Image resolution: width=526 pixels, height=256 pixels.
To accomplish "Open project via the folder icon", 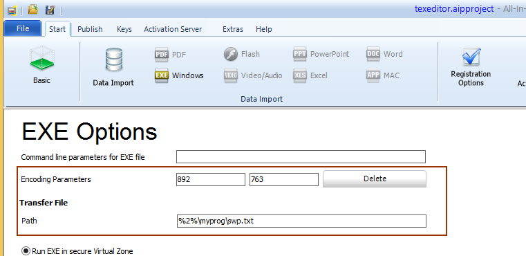I will pyautogui.click(x=33, y=10).
